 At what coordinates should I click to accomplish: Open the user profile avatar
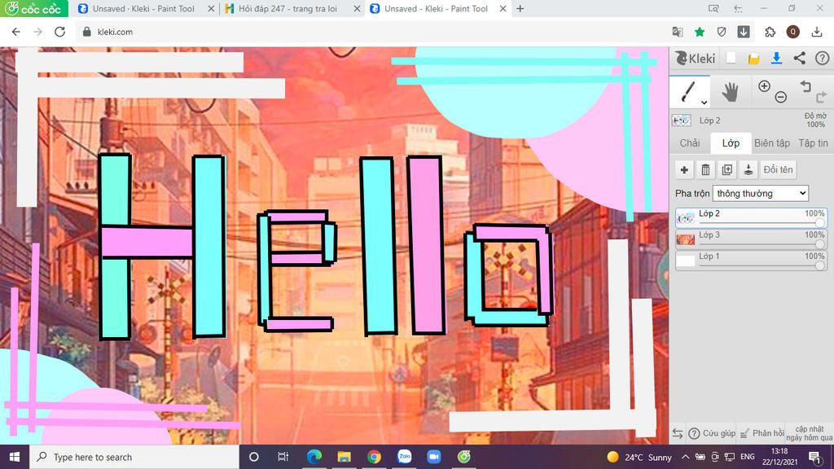pos(793,32)
